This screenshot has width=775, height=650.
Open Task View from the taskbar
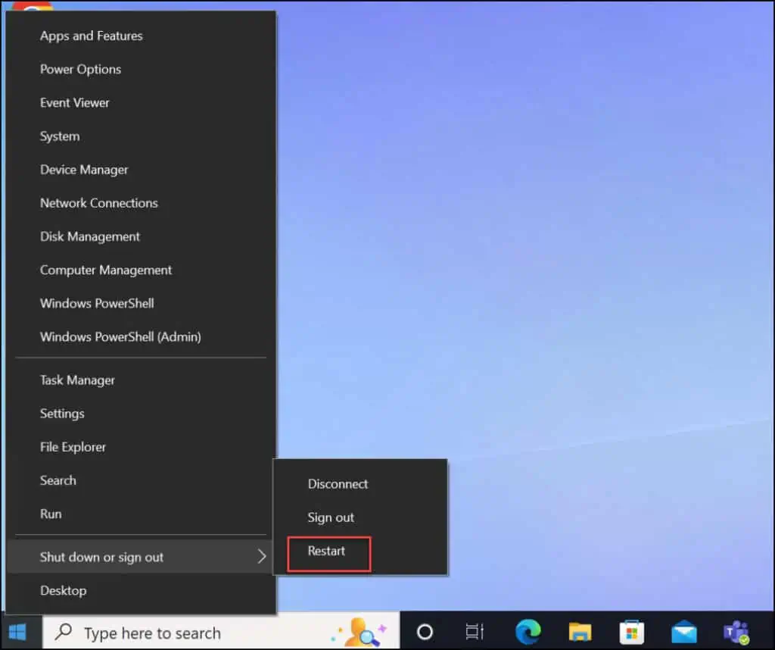tap(475, 632)
